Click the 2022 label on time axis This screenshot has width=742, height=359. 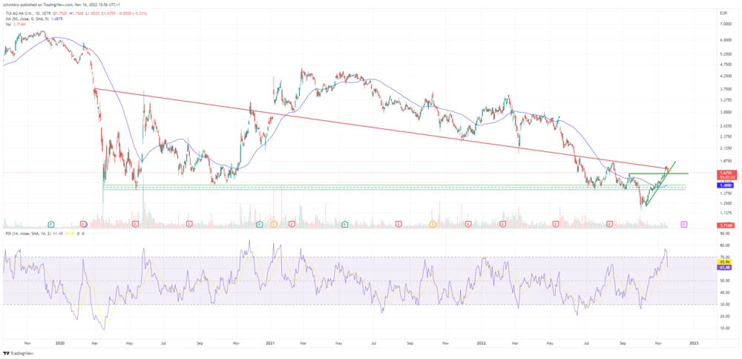[481, 343]
